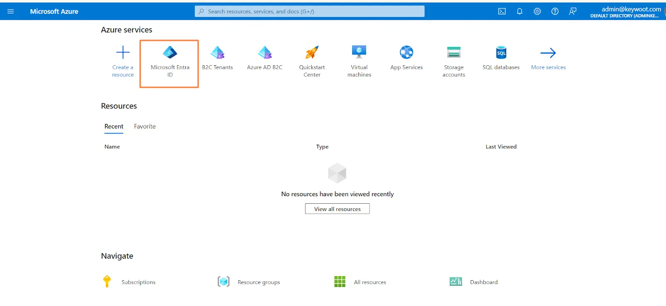Click the Last Viewed column header
666x306 pixels.
[501, 147]
